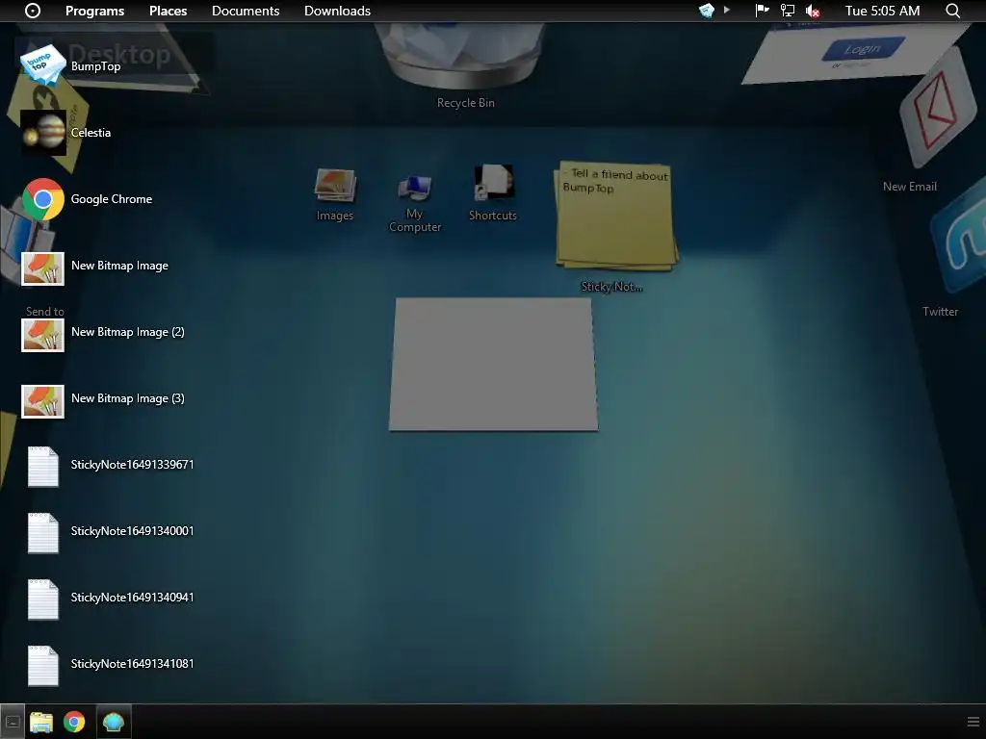986x739 pixels.
Task: Click the flag notification icon
Action: point(763,10)
